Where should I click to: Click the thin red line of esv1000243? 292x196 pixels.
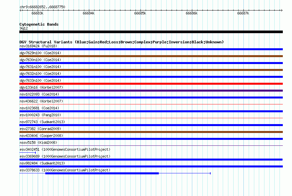[x=151, y=118]
